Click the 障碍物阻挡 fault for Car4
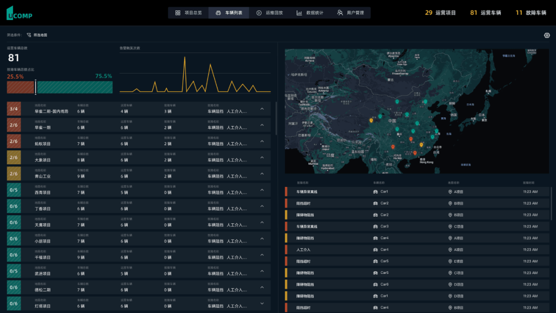Image resolution: width=556 pixels, height=313 pixels. point(305,238)
